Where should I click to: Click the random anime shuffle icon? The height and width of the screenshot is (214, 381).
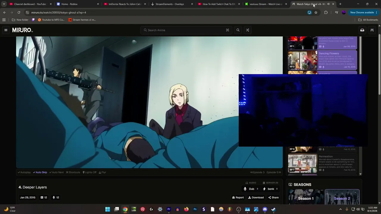[x=247, y=30]
